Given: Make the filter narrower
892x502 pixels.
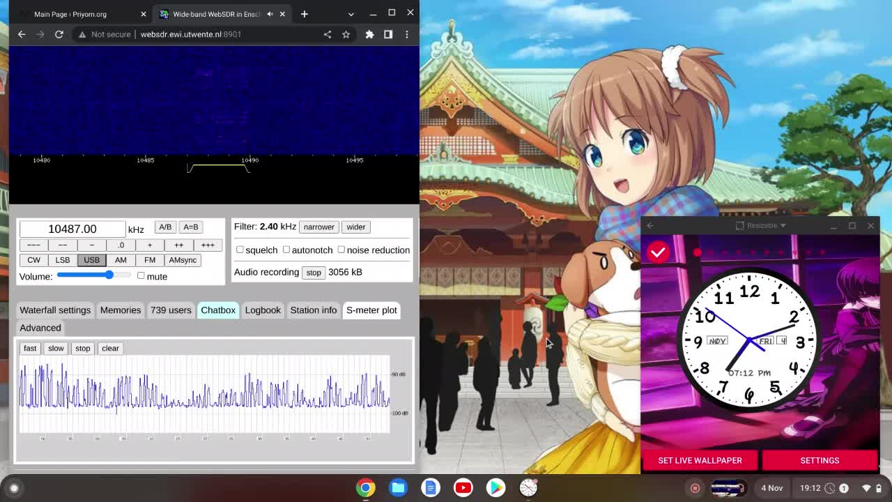Looking at the screenshot, I should click(x=319, y=227).
